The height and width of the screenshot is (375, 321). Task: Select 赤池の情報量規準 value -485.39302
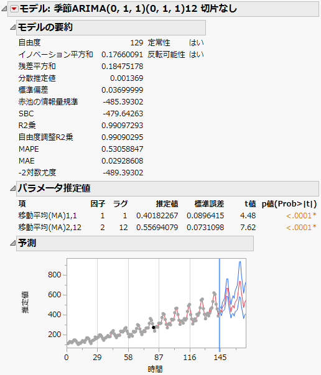[x=123, y=102]
